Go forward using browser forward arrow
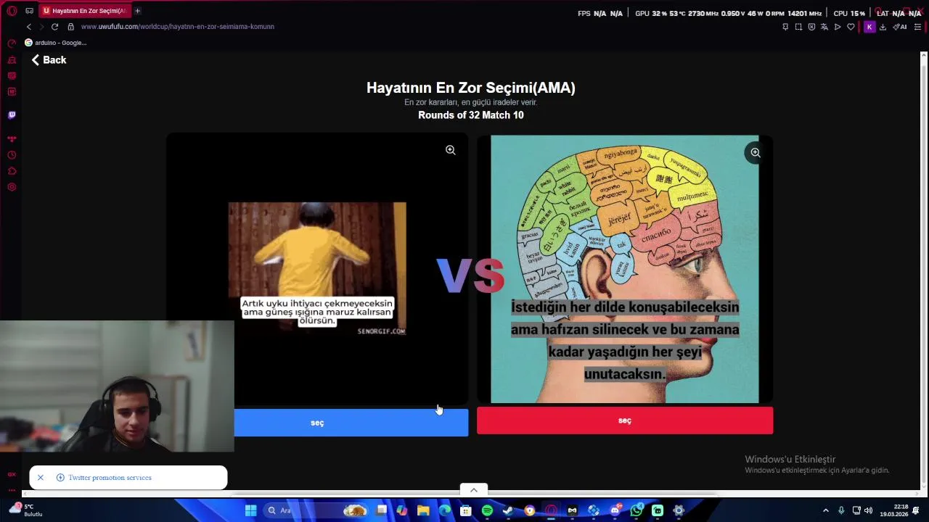This screenshot has width=929, height=522. pos(41,27)
